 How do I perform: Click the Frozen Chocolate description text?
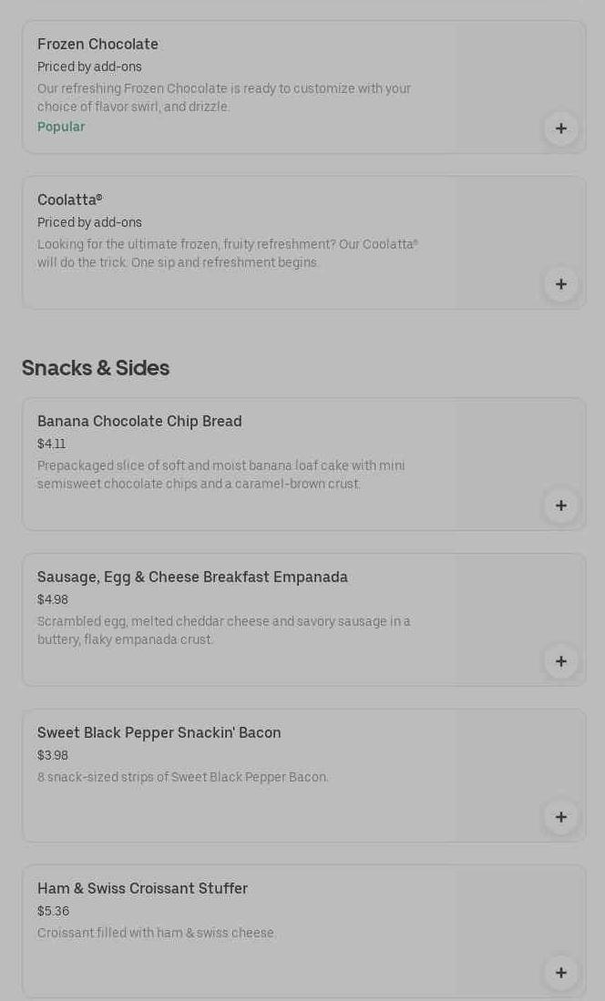tap(223, 97)
